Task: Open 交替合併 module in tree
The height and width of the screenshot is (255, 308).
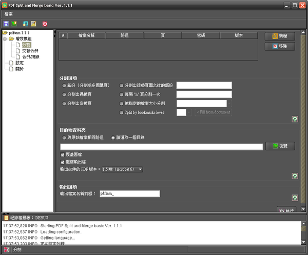Action: 30,51
